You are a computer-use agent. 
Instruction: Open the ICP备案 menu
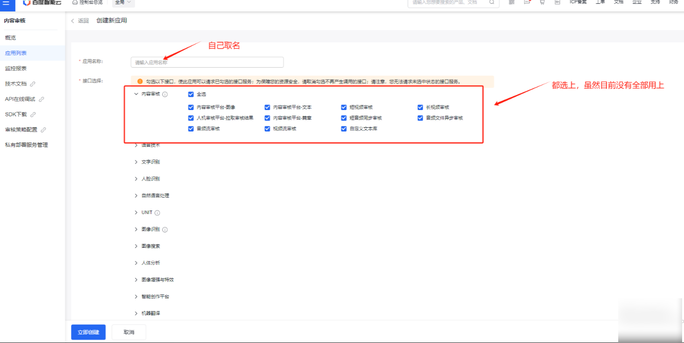pyautogui.click(x=578, y=2)
